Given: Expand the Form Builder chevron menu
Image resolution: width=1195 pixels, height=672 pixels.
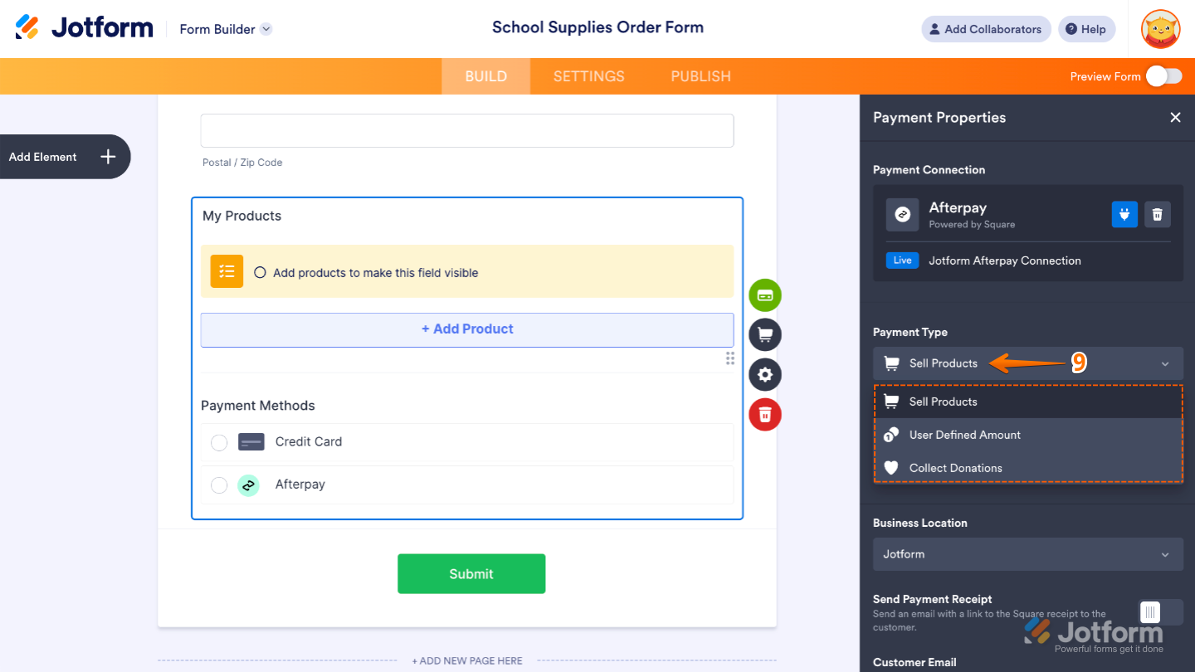Looking at the screenshot, I should click(266, 28).
